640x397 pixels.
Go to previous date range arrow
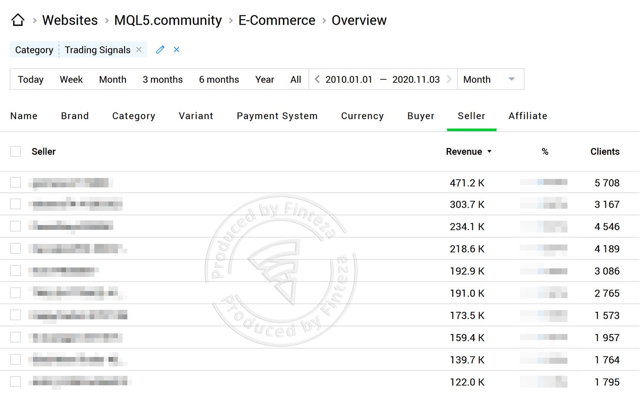click(317, 79)
